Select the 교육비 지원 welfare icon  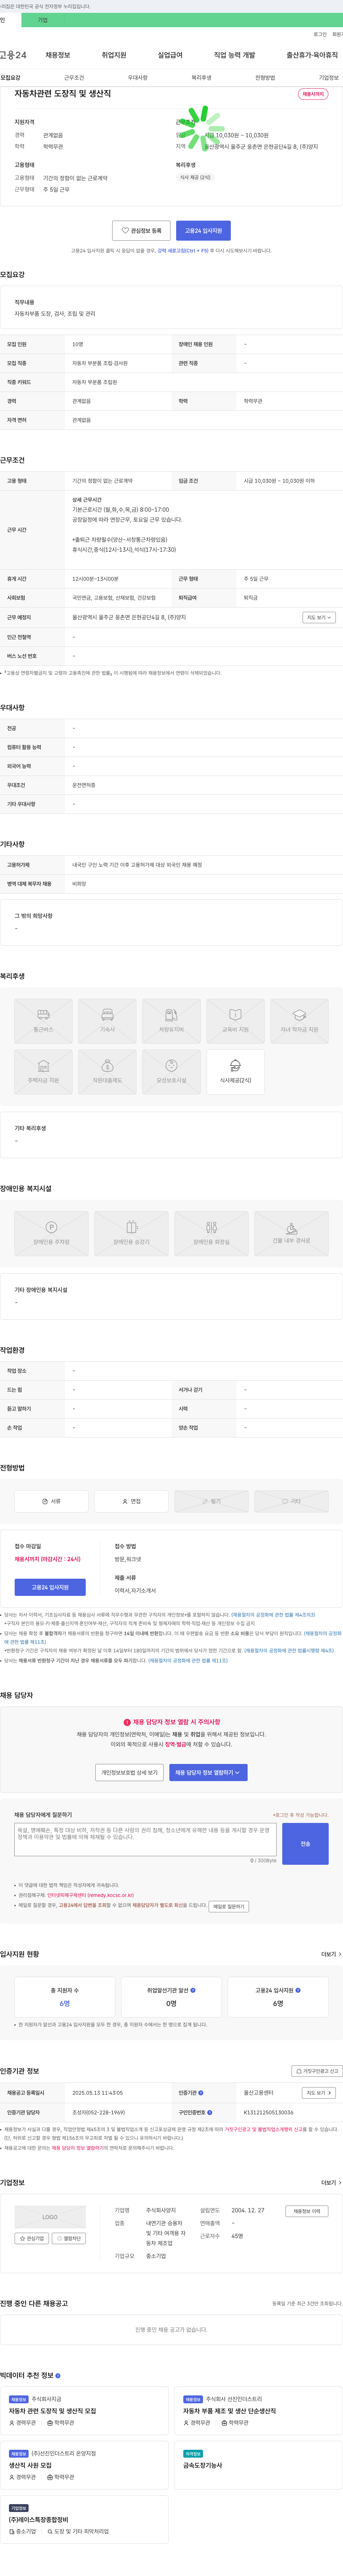235,1021
